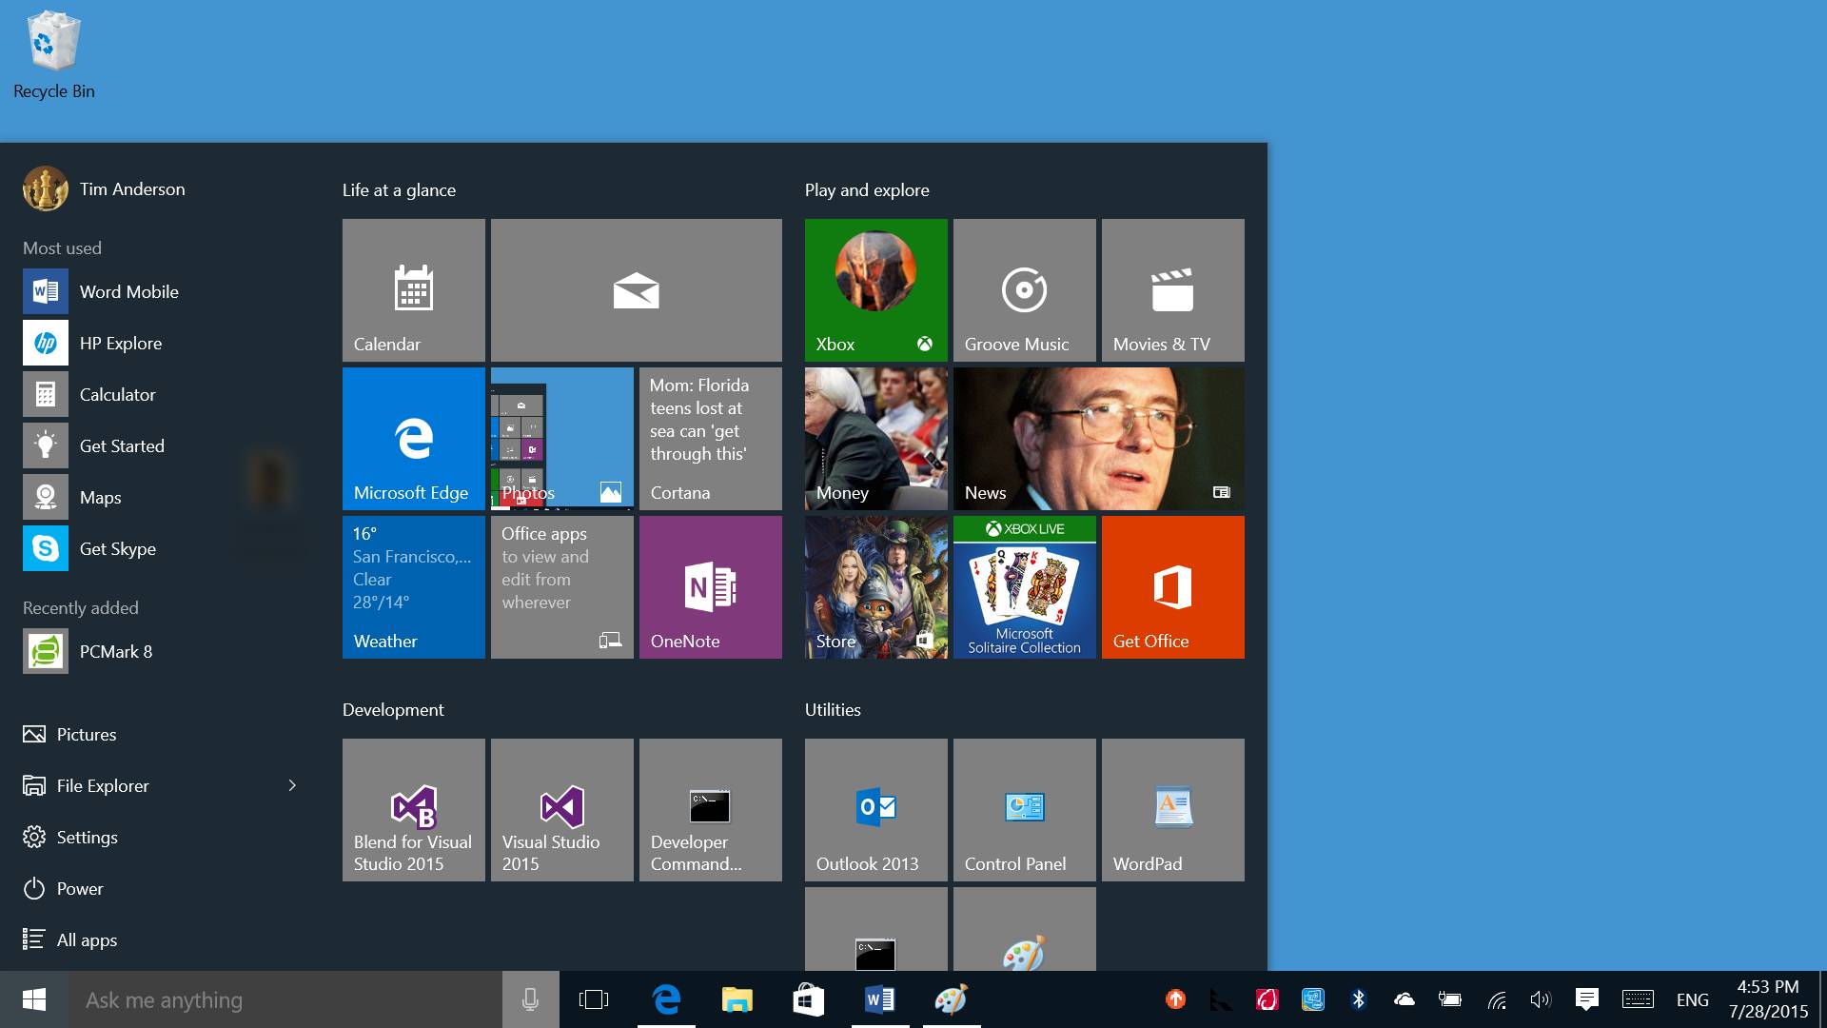The width and height of the screenshot is (1827, 1028).
Task: Open the Money tile
Action: coord(876,439)
